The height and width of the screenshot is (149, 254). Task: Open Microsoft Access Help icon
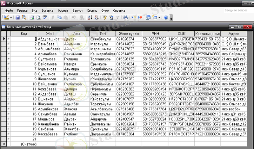pyautogui.click(x=165, y=17)
